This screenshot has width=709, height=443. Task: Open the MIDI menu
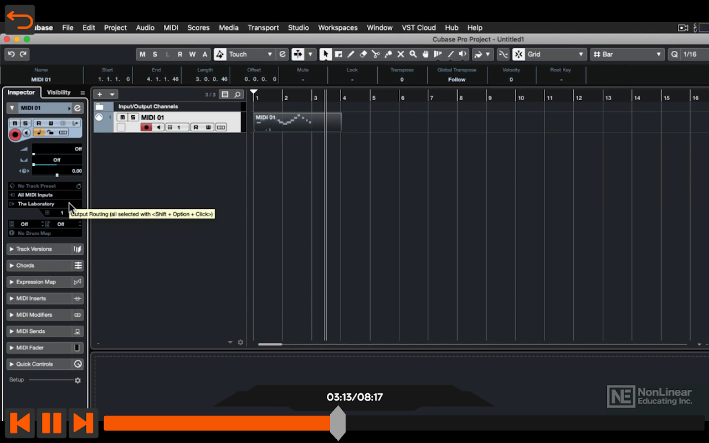coord(171,28)
